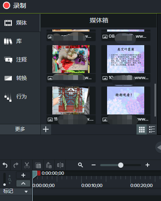Redo the last undone action
Viewport: 161px width, 201px height.
(16, 165)
